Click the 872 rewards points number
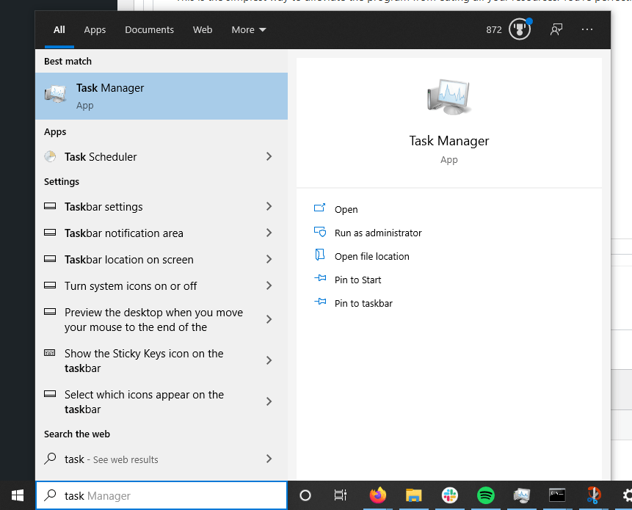The image size is (632, 510). (x=494, y=30)
